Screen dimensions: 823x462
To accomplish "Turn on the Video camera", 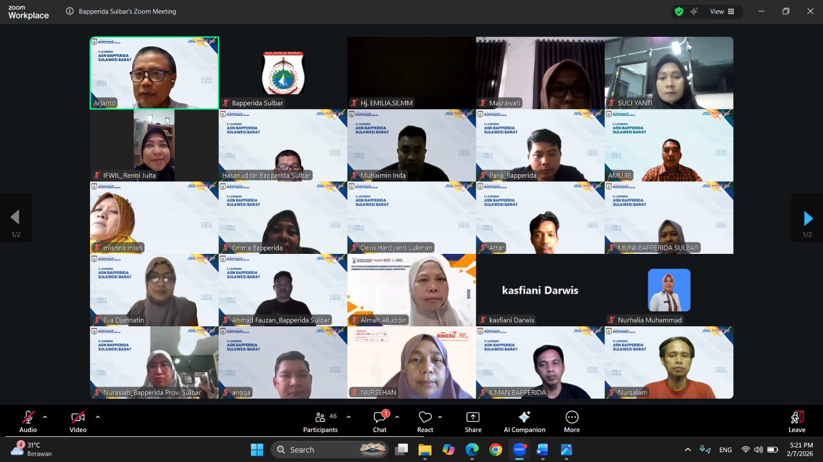I will tap(78, 421).
